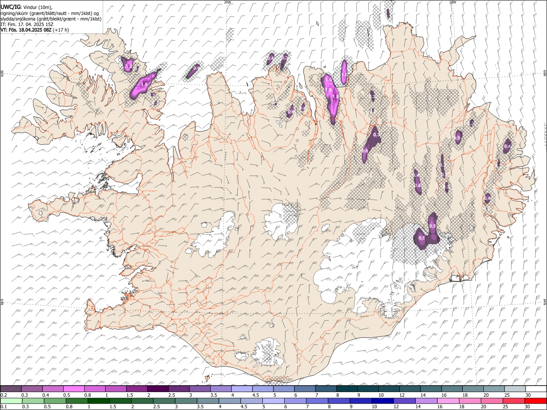The width and height of the screenshot is (547, 410).
Task: Choose the medium green 0.5 swatch in the lower legend row
Action: (x=55, y=401)
